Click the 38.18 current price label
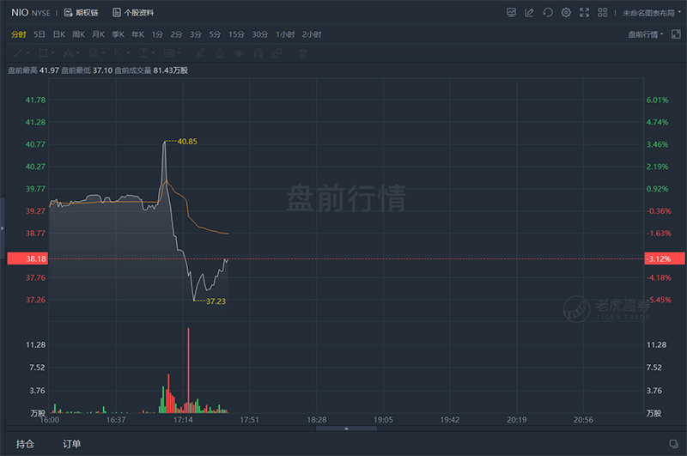The image size is (687, 456). click(27, 258)
